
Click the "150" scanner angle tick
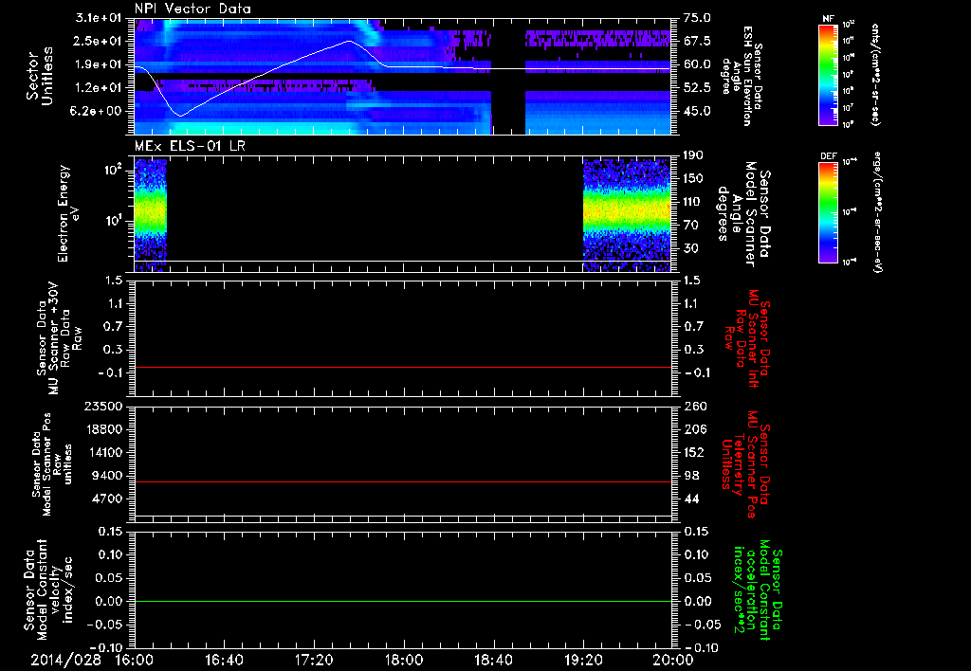[x=693, y=178]
